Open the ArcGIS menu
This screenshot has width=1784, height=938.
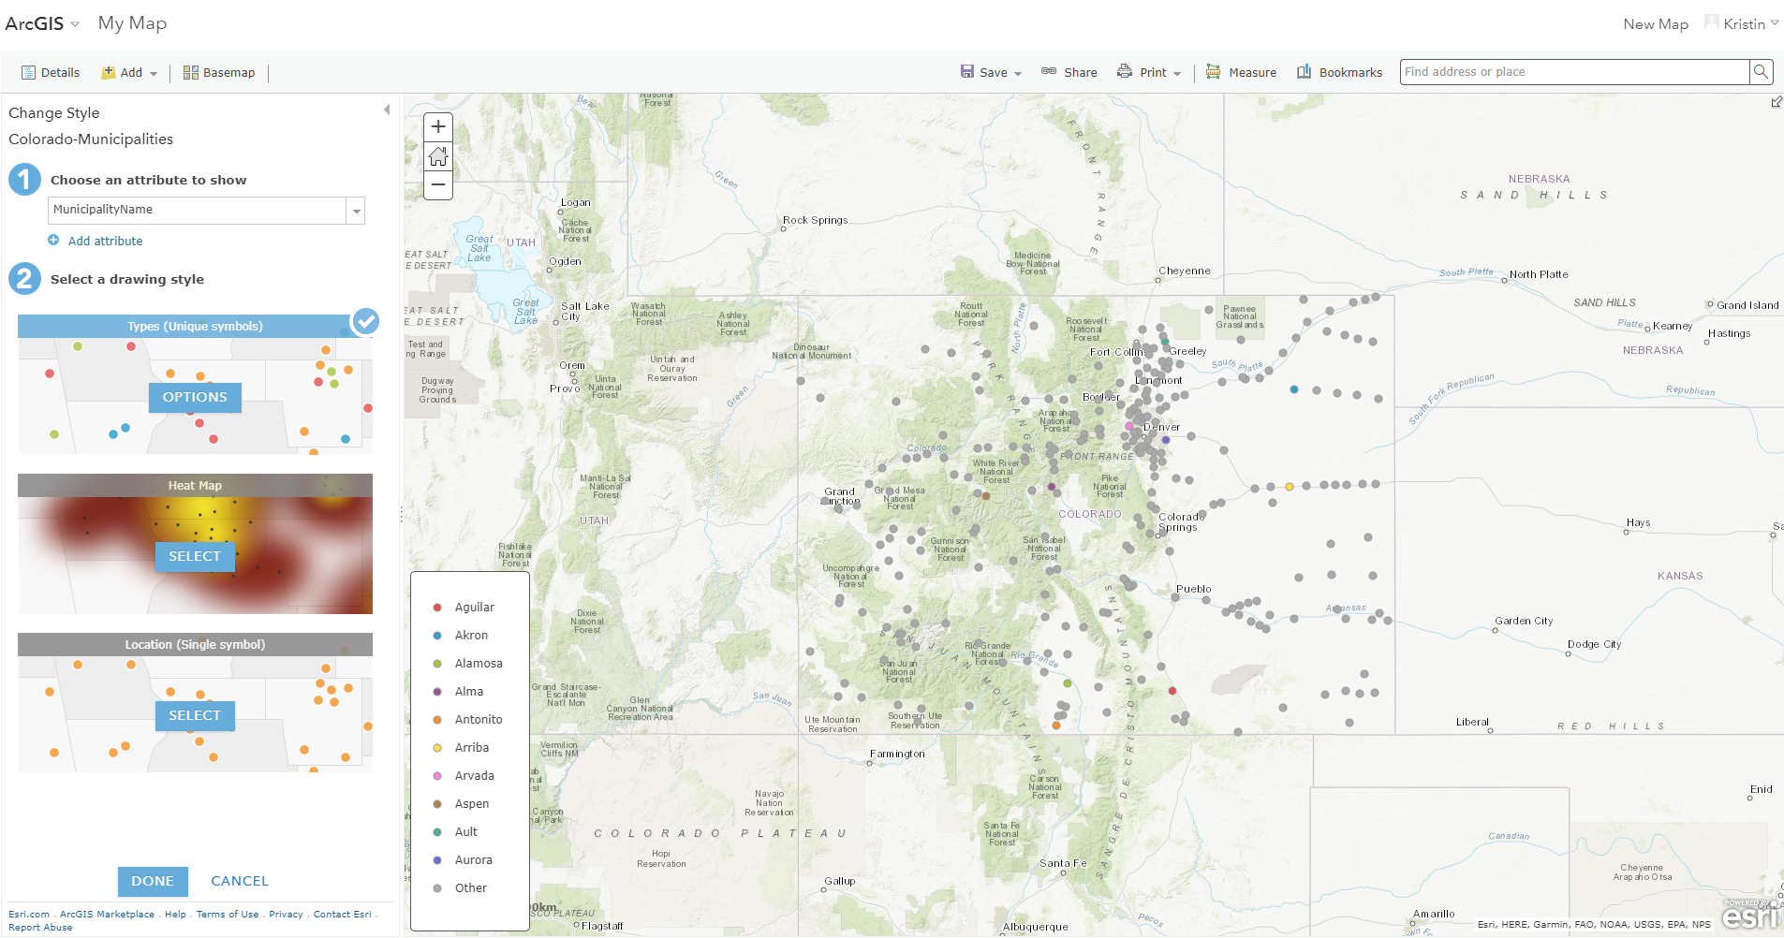tap(43, 22)
